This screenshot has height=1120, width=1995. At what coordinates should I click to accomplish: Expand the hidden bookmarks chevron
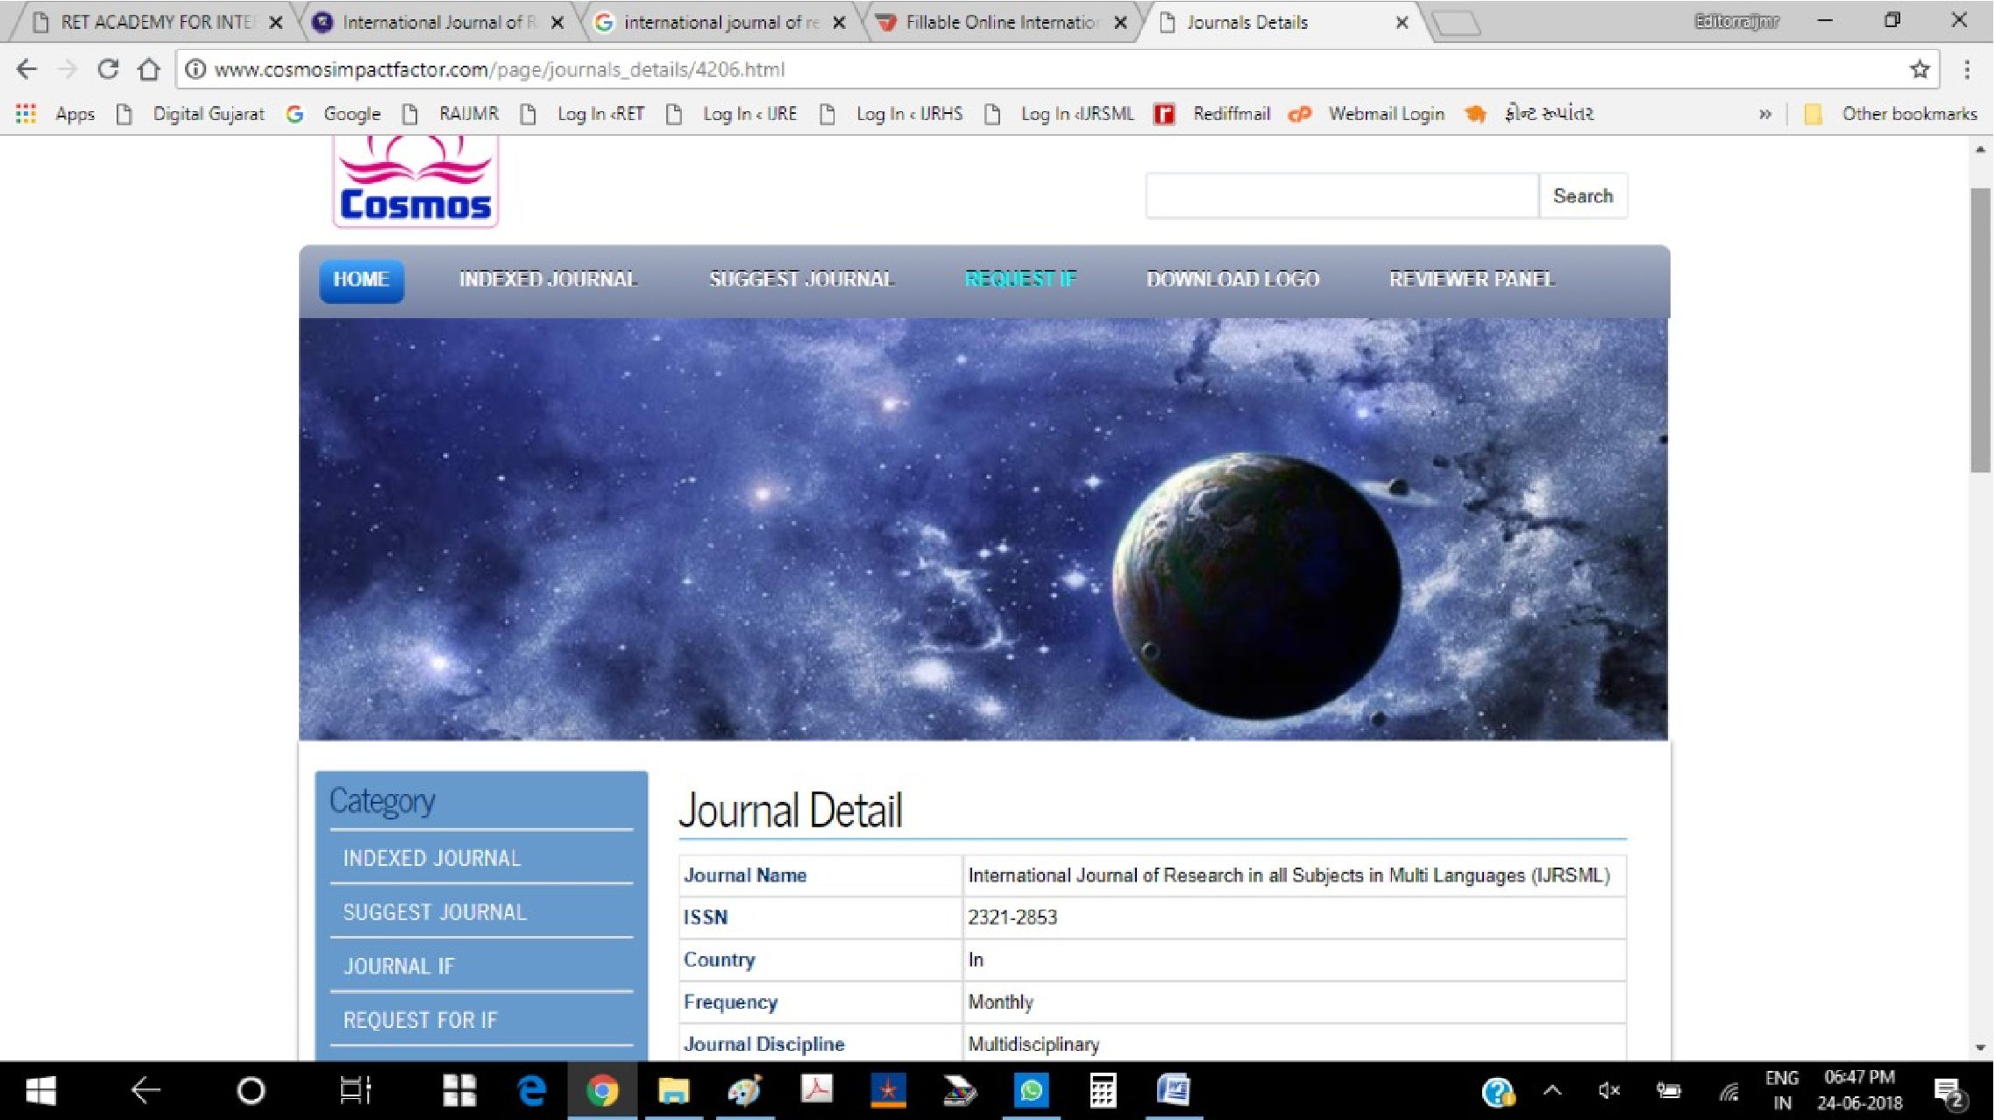pyautogui.click(x=1764, y=114)
